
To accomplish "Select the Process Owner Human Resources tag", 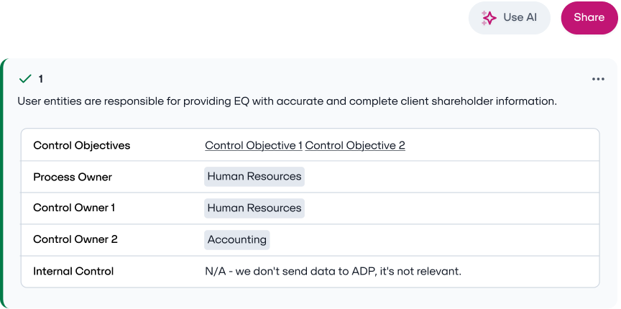I will 254,177.
